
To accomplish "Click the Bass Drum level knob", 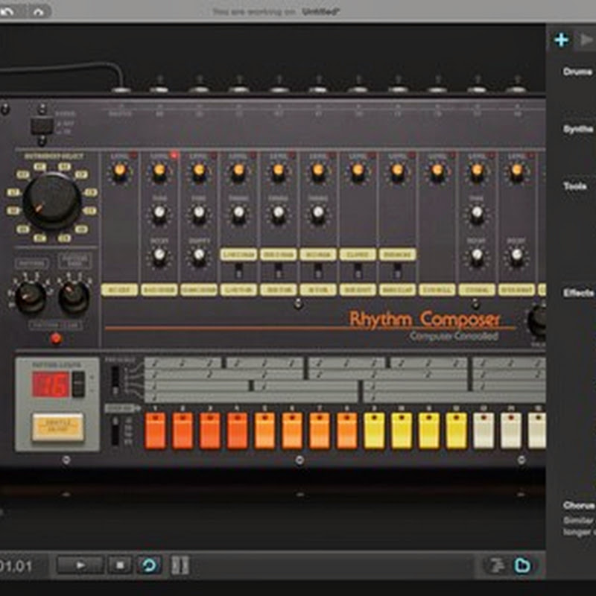I will click(x=159, y=173).
